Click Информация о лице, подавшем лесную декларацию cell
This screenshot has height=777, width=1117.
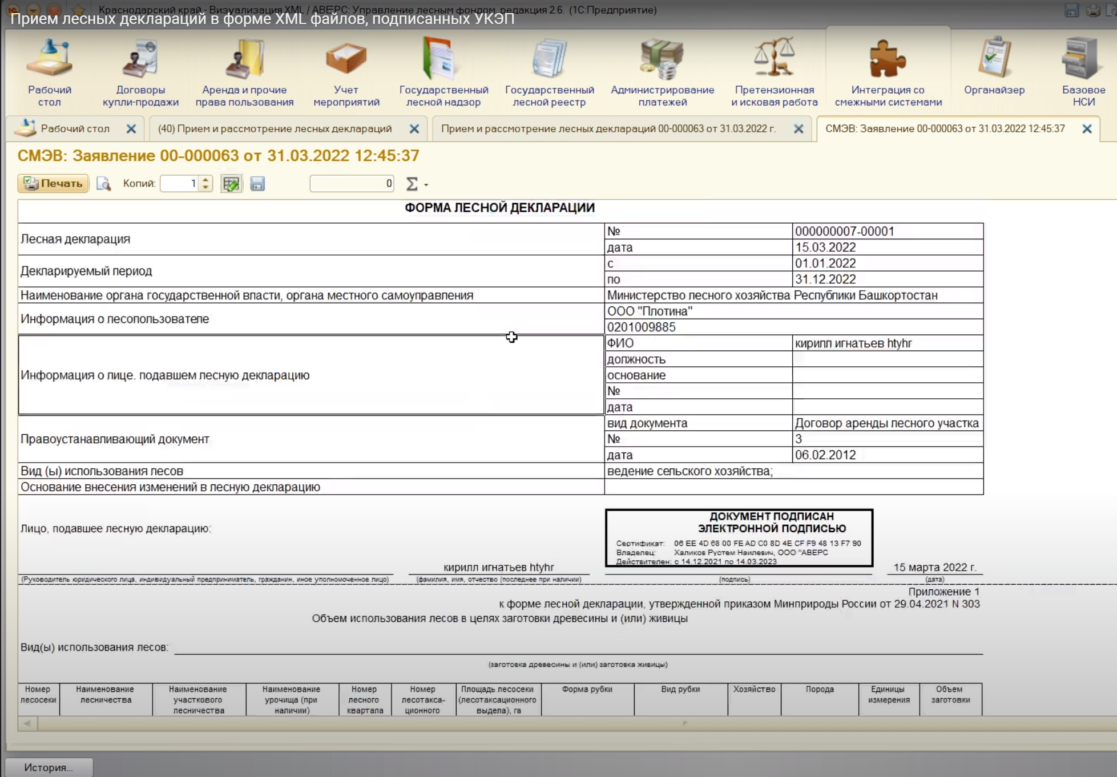point(311,375)
